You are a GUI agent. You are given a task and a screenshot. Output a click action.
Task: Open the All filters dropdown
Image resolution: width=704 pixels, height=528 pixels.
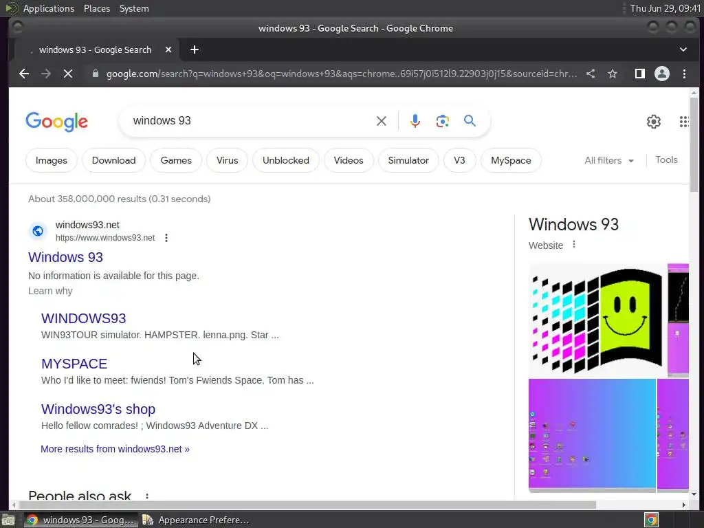pyautogui.click(x=609, y=160)
